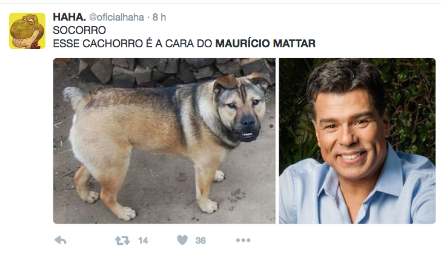
Task: Open the smiling man photo on the right
Action: tap(357, 141)
